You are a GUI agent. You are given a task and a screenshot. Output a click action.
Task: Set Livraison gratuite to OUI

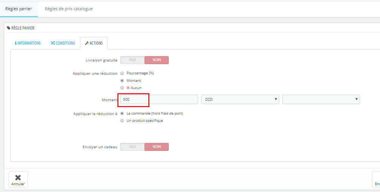tap(132, 60)
